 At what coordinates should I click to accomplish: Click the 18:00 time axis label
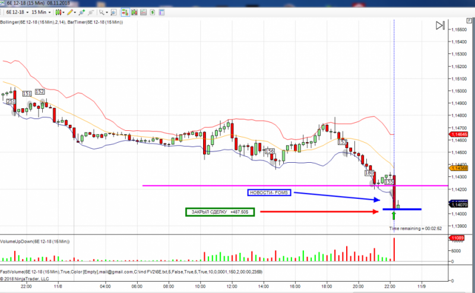point(327,286)
